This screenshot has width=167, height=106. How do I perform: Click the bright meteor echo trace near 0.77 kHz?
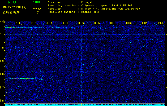(24, 78)
